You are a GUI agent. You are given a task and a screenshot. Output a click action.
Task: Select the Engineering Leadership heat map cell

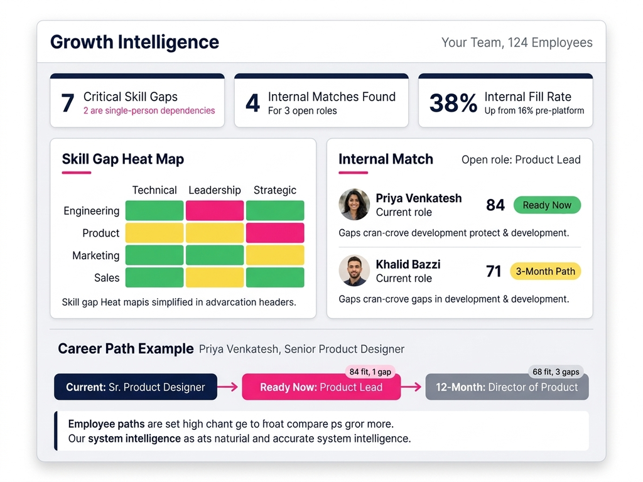(x=215, y=211)
